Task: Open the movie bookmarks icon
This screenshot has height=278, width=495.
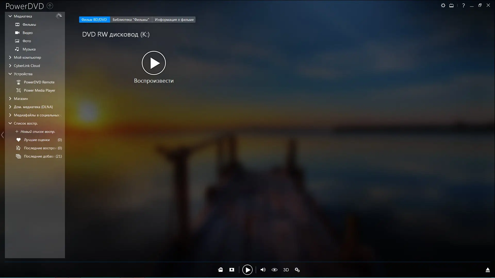Action: pyautogui.click(x=232, y=270)
